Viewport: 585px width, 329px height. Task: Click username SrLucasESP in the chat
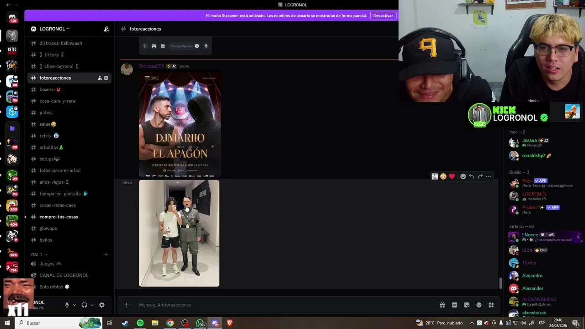click(151, 66)
